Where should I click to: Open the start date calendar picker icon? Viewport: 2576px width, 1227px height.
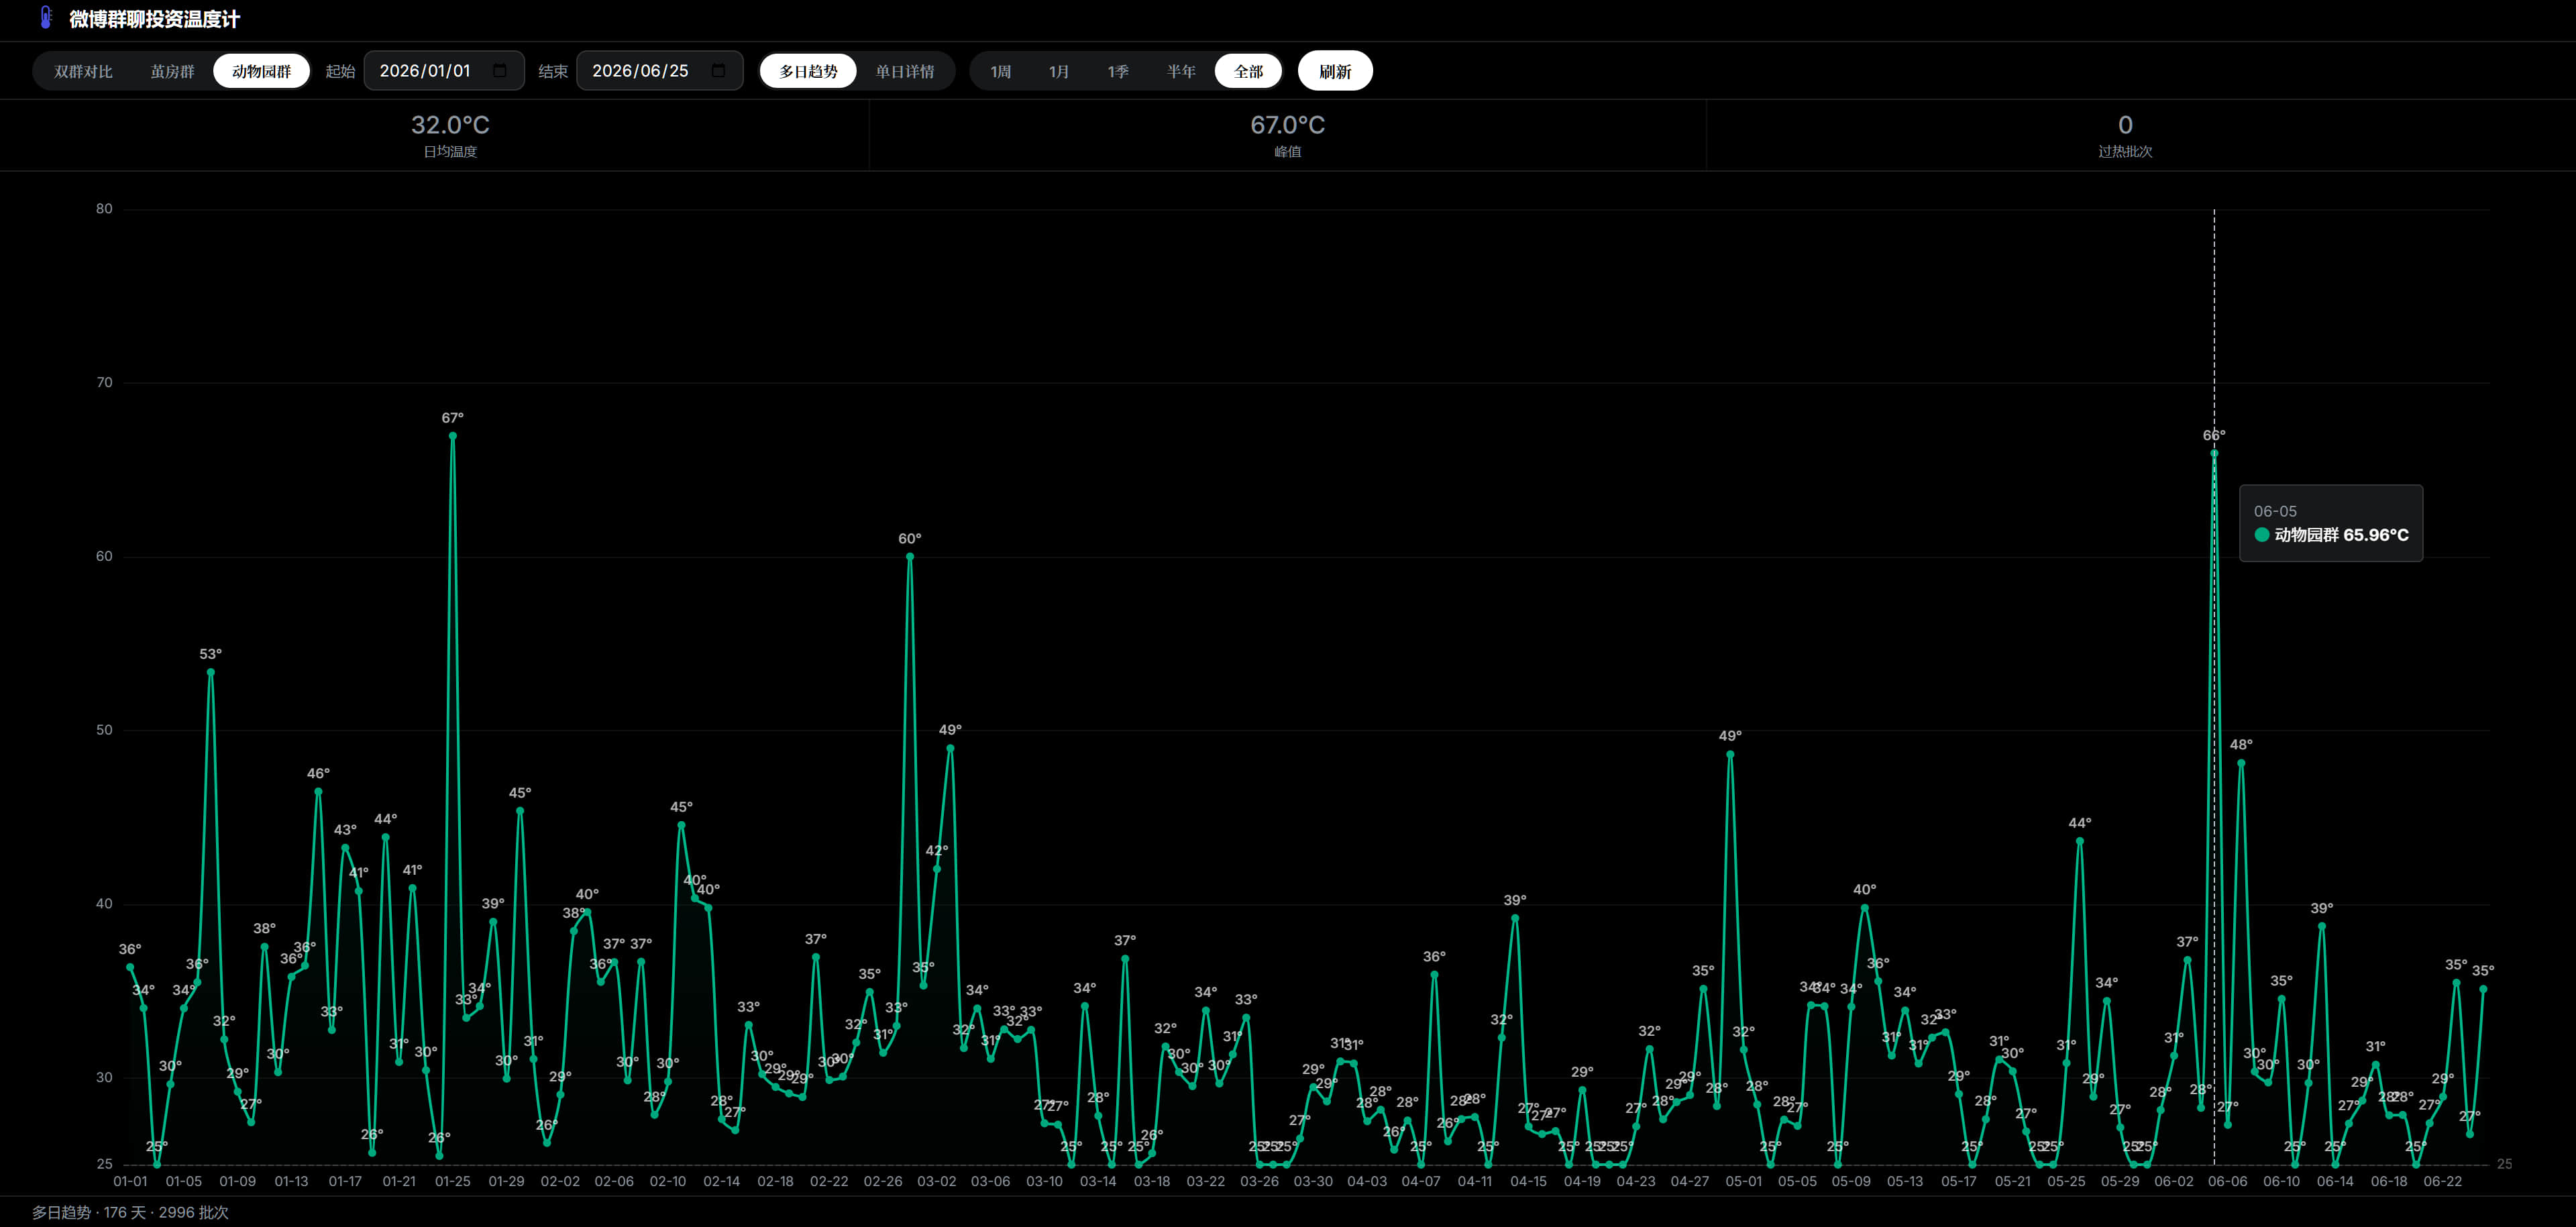[500, 71]
